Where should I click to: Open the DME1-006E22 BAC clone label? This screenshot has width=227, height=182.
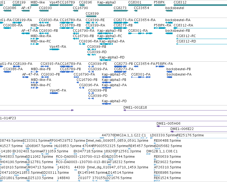pos(182,129)
